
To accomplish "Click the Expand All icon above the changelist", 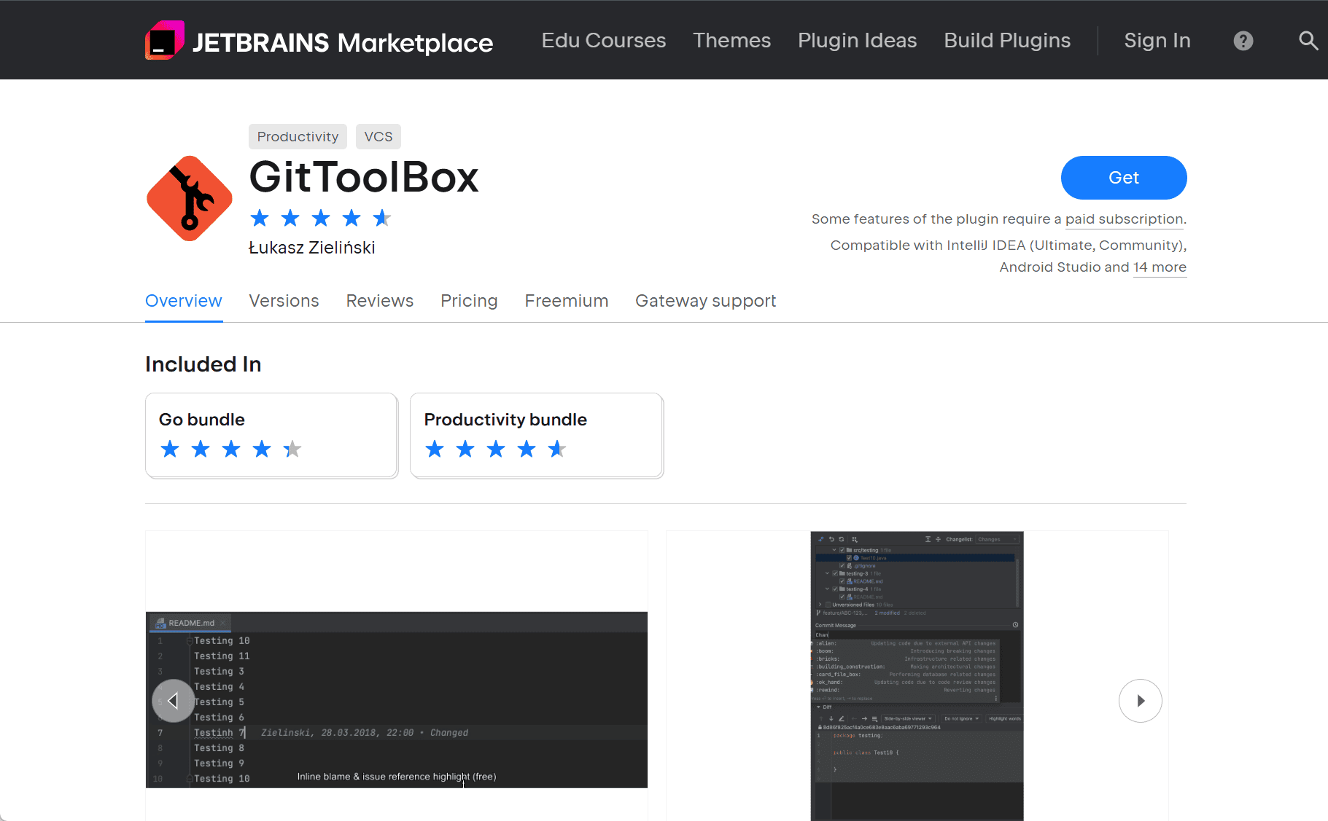I will [x=928, y=539].
